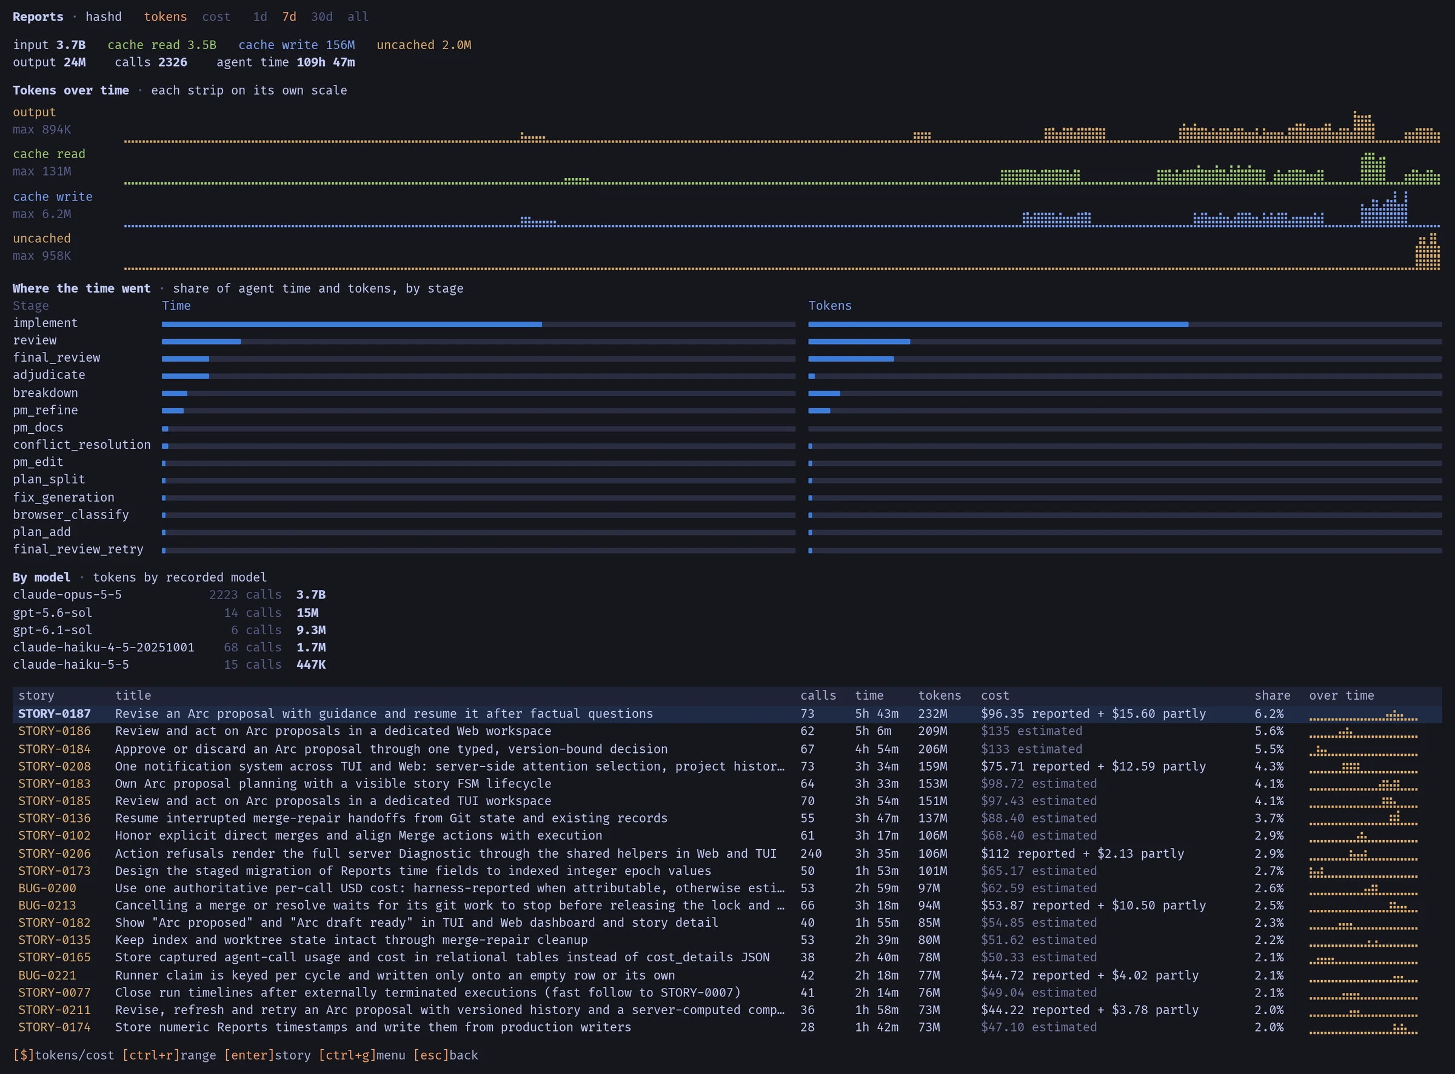Click the claude-opus-5-5 model row
This screenshot has width=1455, height=1074.
tap(169, 595)
